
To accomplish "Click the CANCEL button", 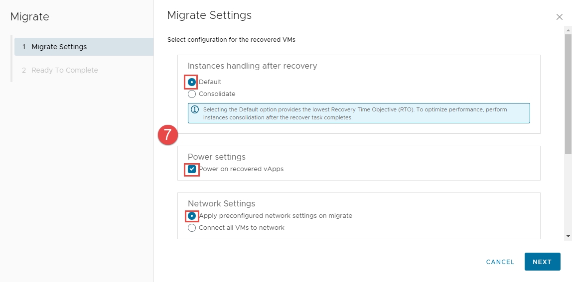I will pos(500,262).
